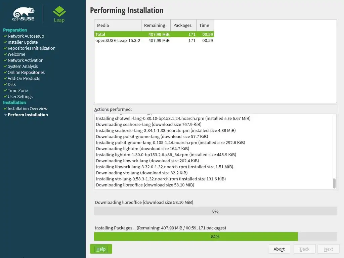Click the Media column header
The height and width of the screenshot is (258, 344).
coord(118,25)
